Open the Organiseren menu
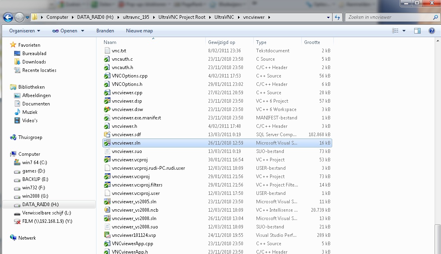This screenshot has width=441, height=254. tap(24, 31)
